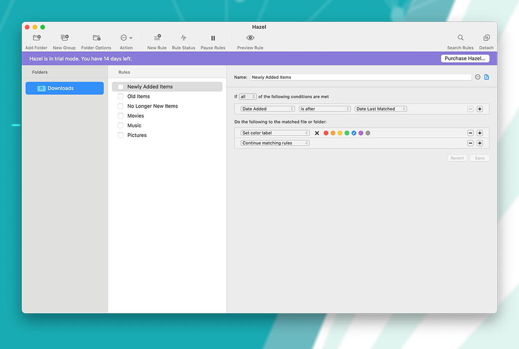Click the New Group toolbar icon
Viewport: 519px width, 349px height.
coord(64,38)
